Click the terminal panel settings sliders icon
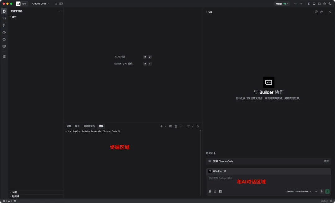 pyautogui.click(x=189, y=126)
